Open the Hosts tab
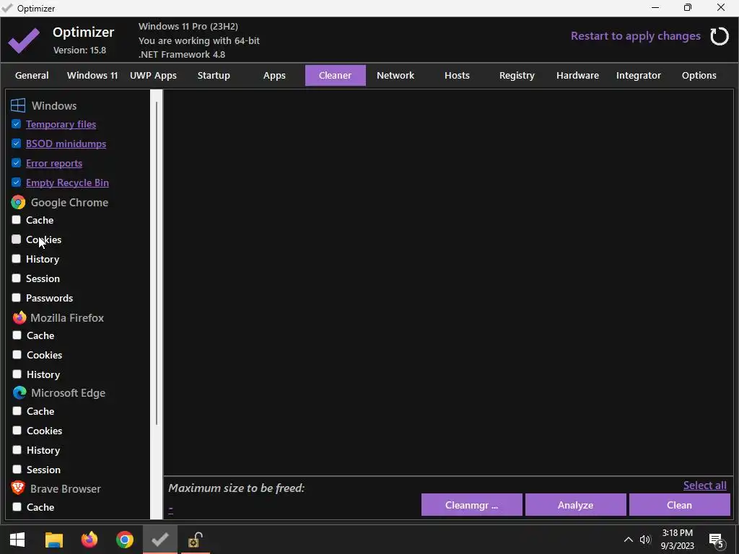 457,75
